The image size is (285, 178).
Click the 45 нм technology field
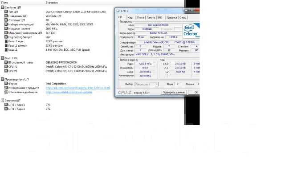pos(141,37)
